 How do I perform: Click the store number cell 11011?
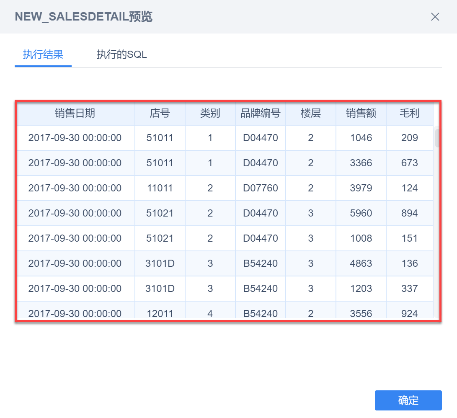[160, 188]
